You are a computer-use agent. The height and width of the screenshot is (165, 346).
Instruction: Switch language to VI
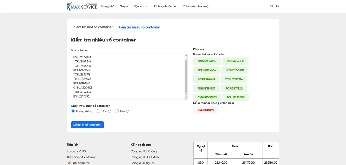tap(272, 6)
